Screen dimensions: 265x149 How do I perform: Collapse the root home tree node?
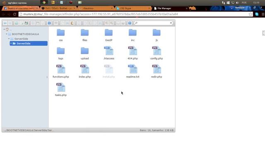pos(4,29)
